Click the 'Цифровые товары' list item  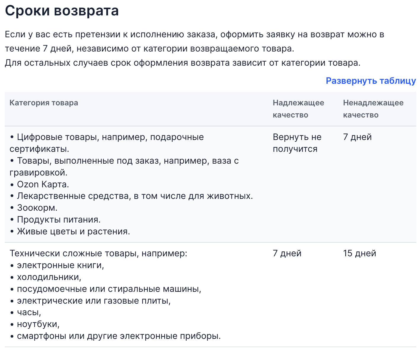pyautogui.click(x=107, y=143)
